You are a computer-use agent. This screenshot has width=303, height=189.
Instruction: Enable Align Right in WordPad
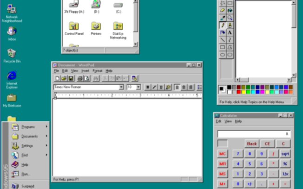click(x=191, y=87)
